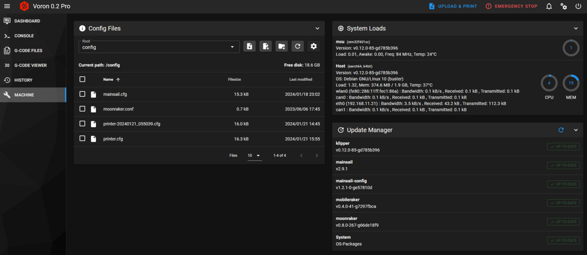Check the moonraker.conf checkbox
The image size is (587, 255).
point(82,109)
